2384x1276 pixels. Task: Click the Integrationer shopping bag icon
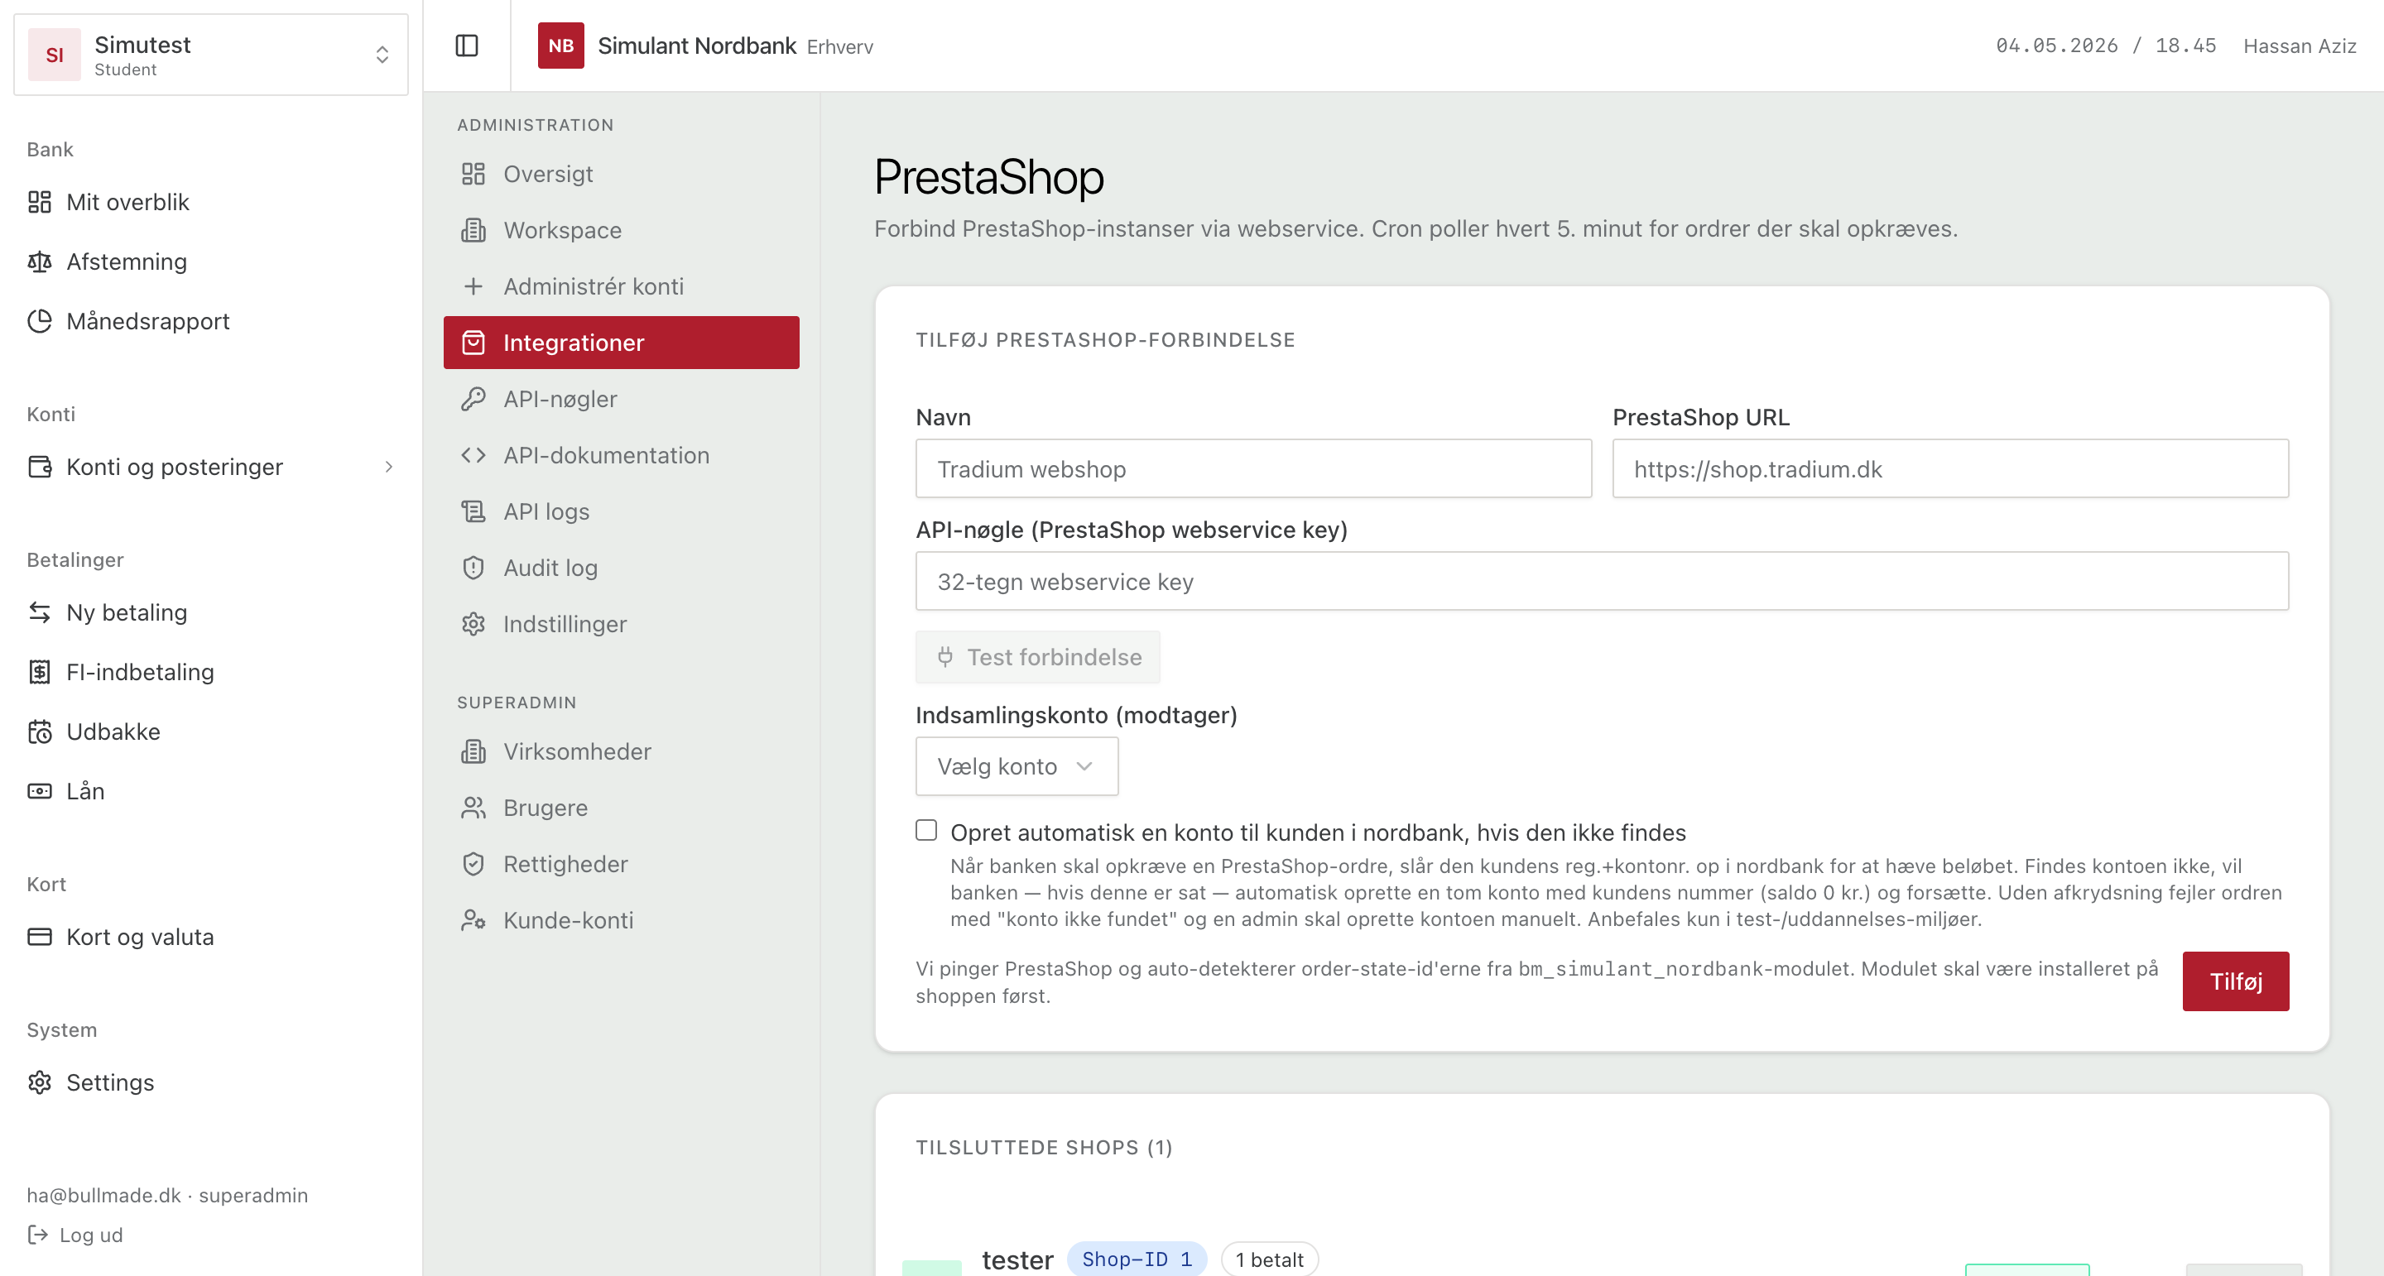[473, 343]
